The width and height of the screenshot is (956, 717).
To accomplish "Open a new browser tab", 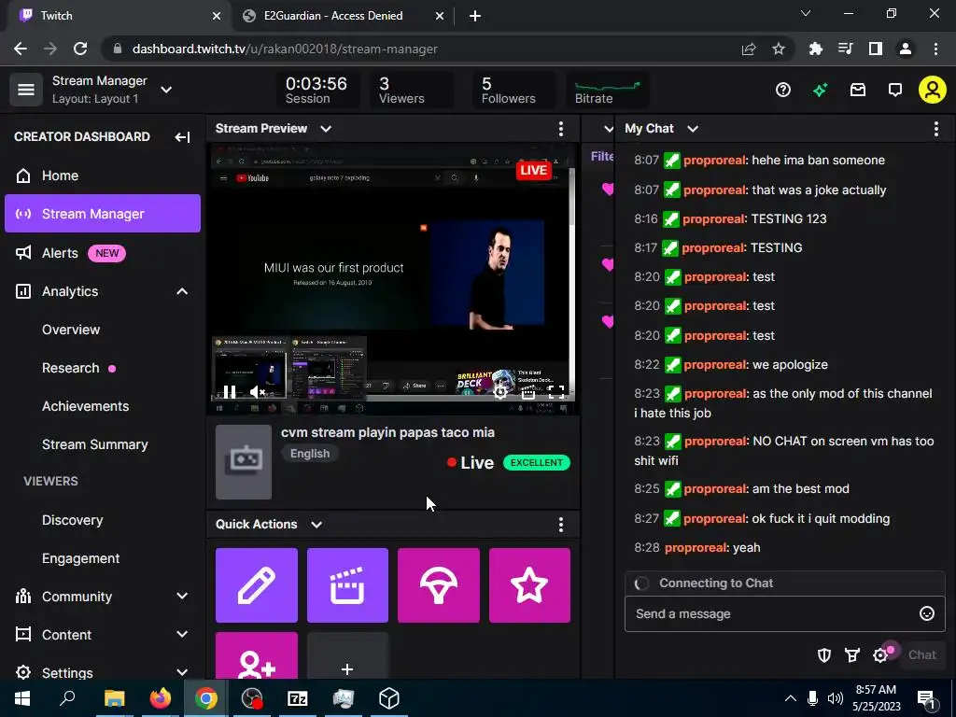I will click(475, 16).
